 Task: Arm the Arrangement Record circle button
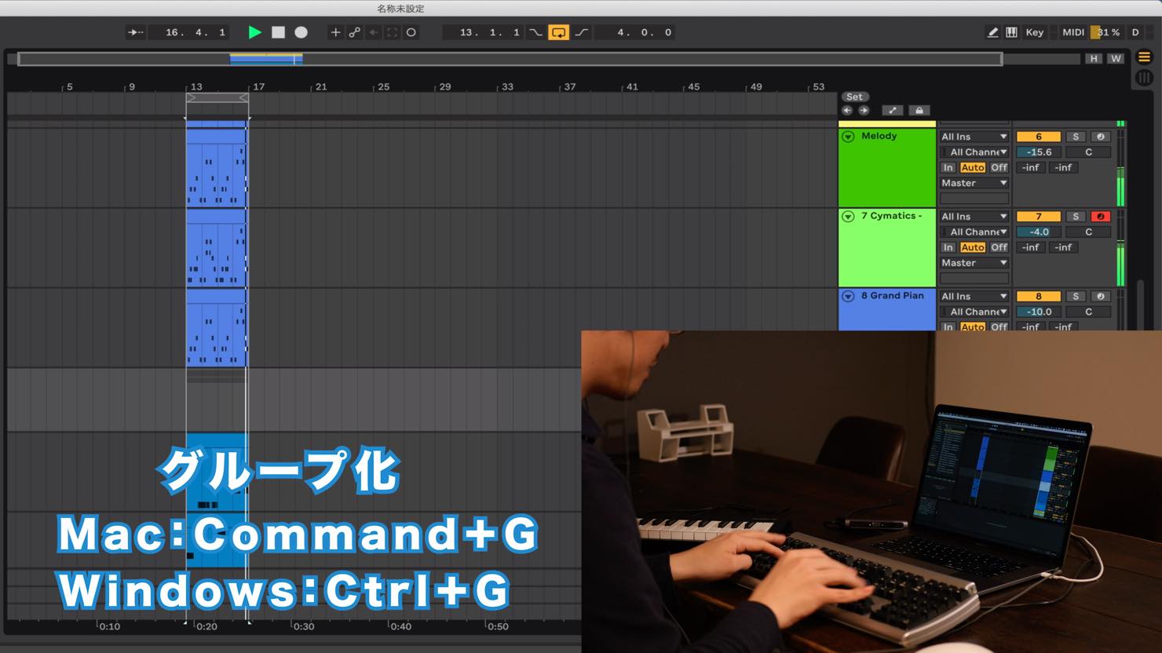(x=301, y=32)
